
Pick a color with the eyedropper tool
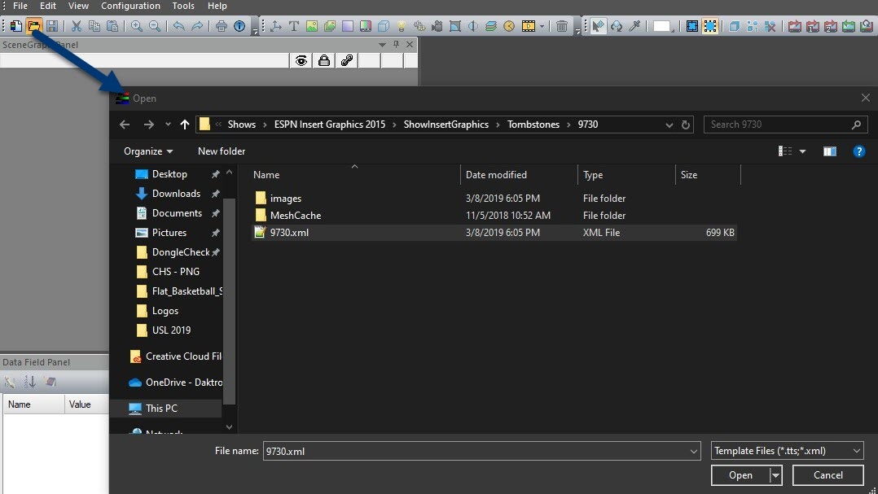pyautogui.click(x=637, y=26)
